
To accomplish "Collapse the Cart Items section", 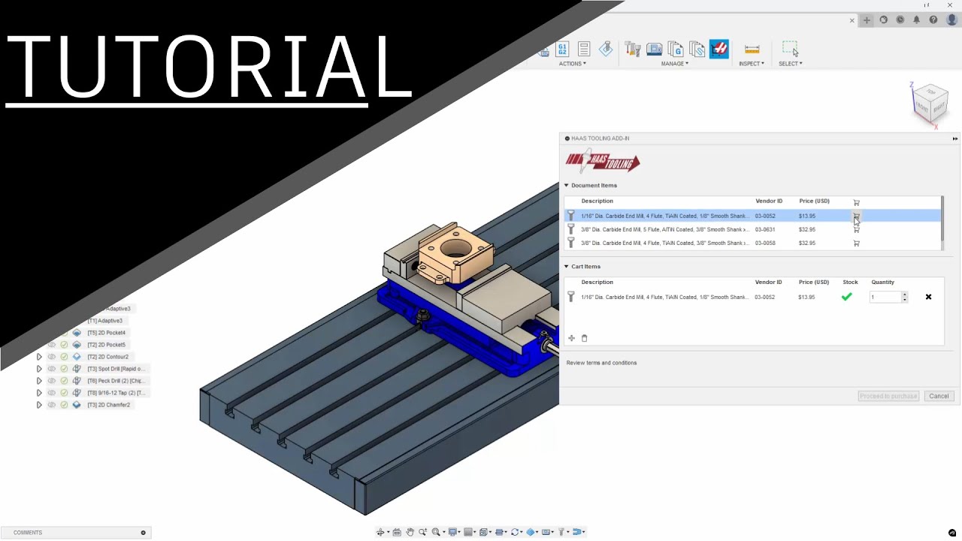I will tap(567, 267).
